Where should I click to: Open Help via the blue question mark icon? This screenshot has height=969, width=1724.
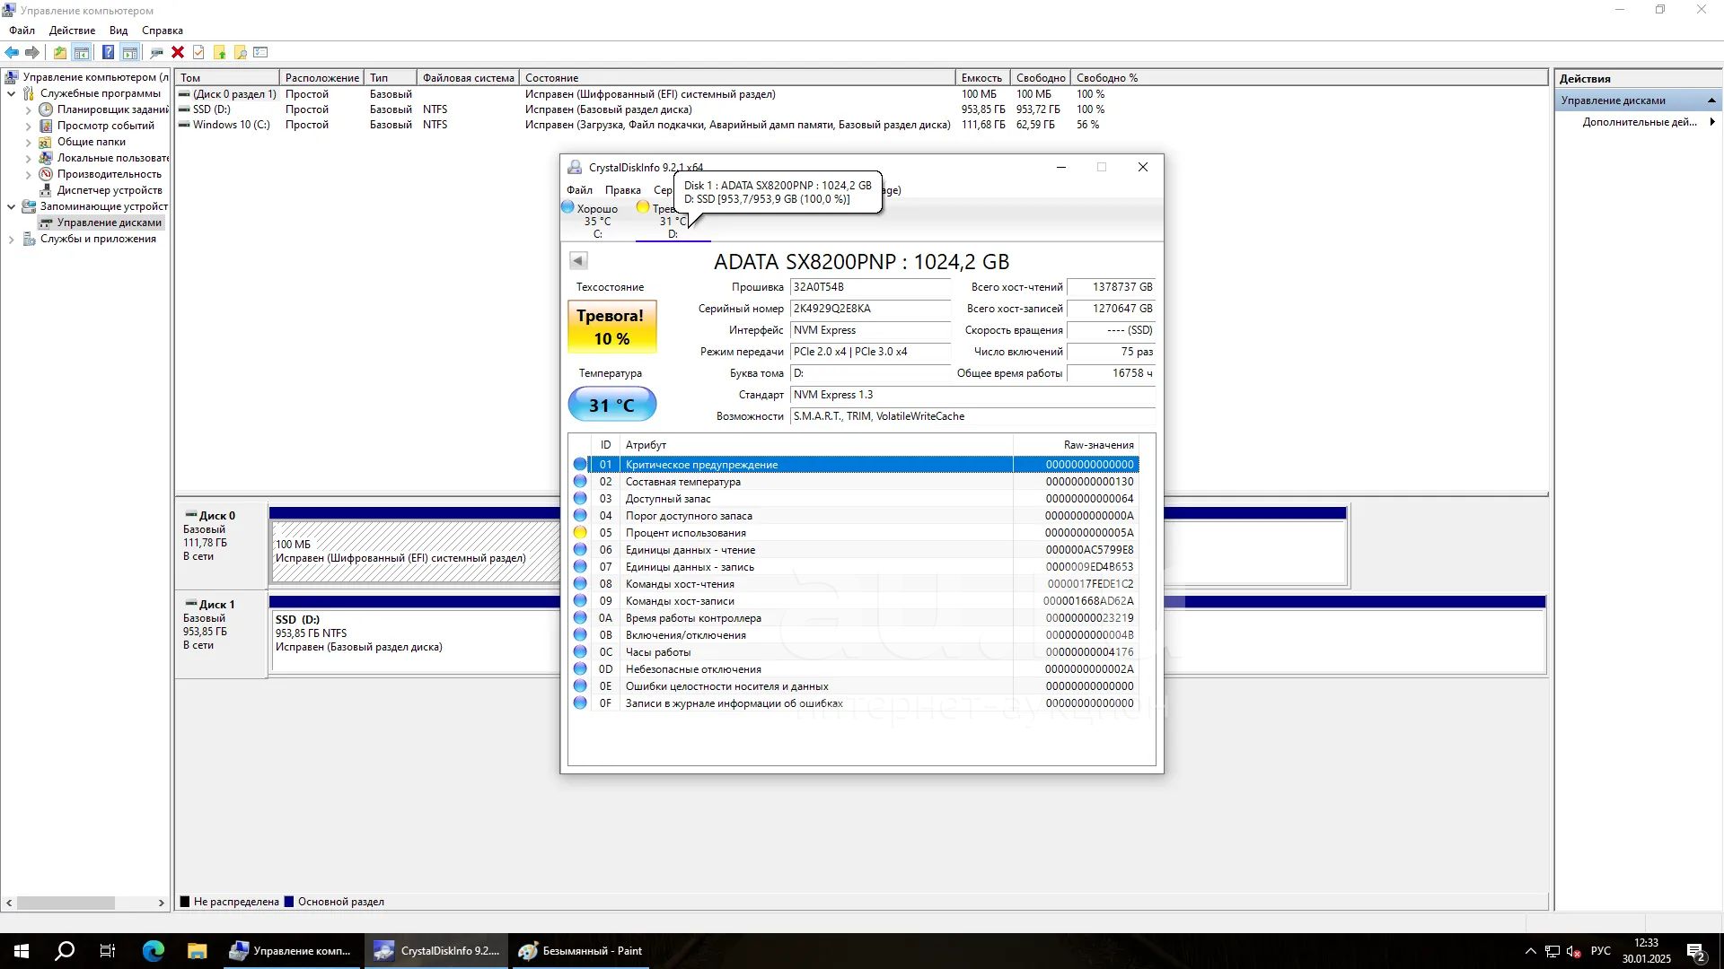(x=108, y=52)
